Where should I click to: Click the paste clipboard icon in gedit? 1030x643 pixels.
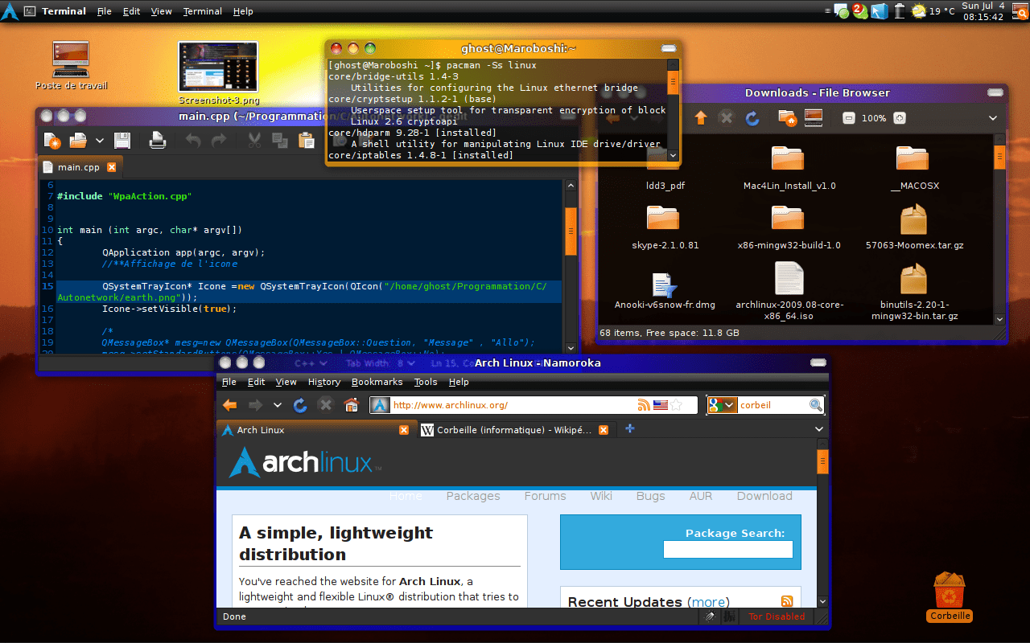(306, 141)
